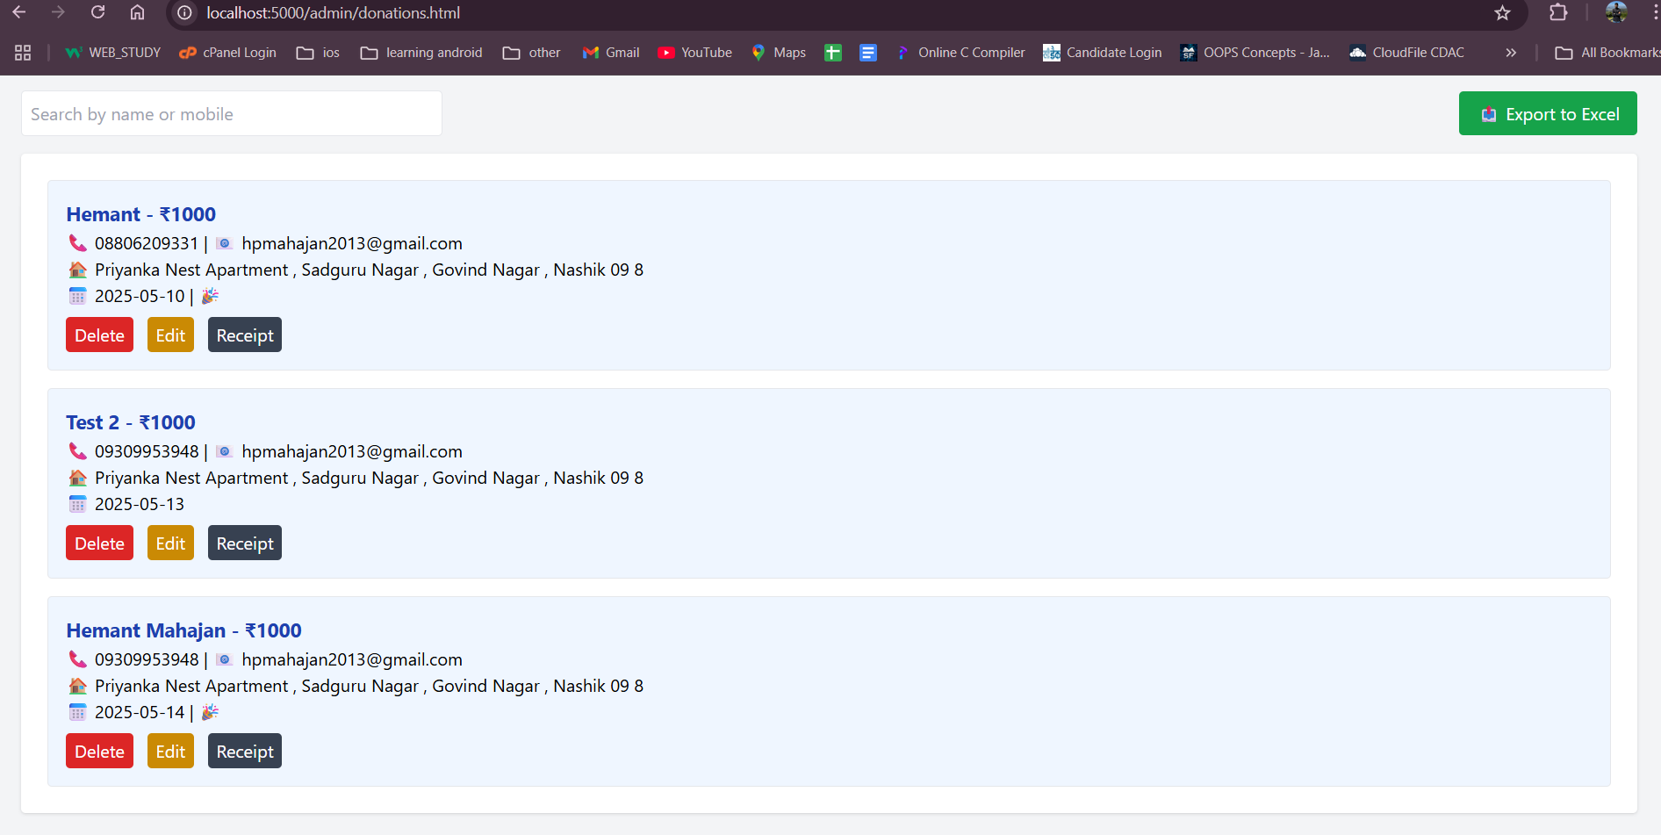Click the browser reload icon

click(97, 13)
